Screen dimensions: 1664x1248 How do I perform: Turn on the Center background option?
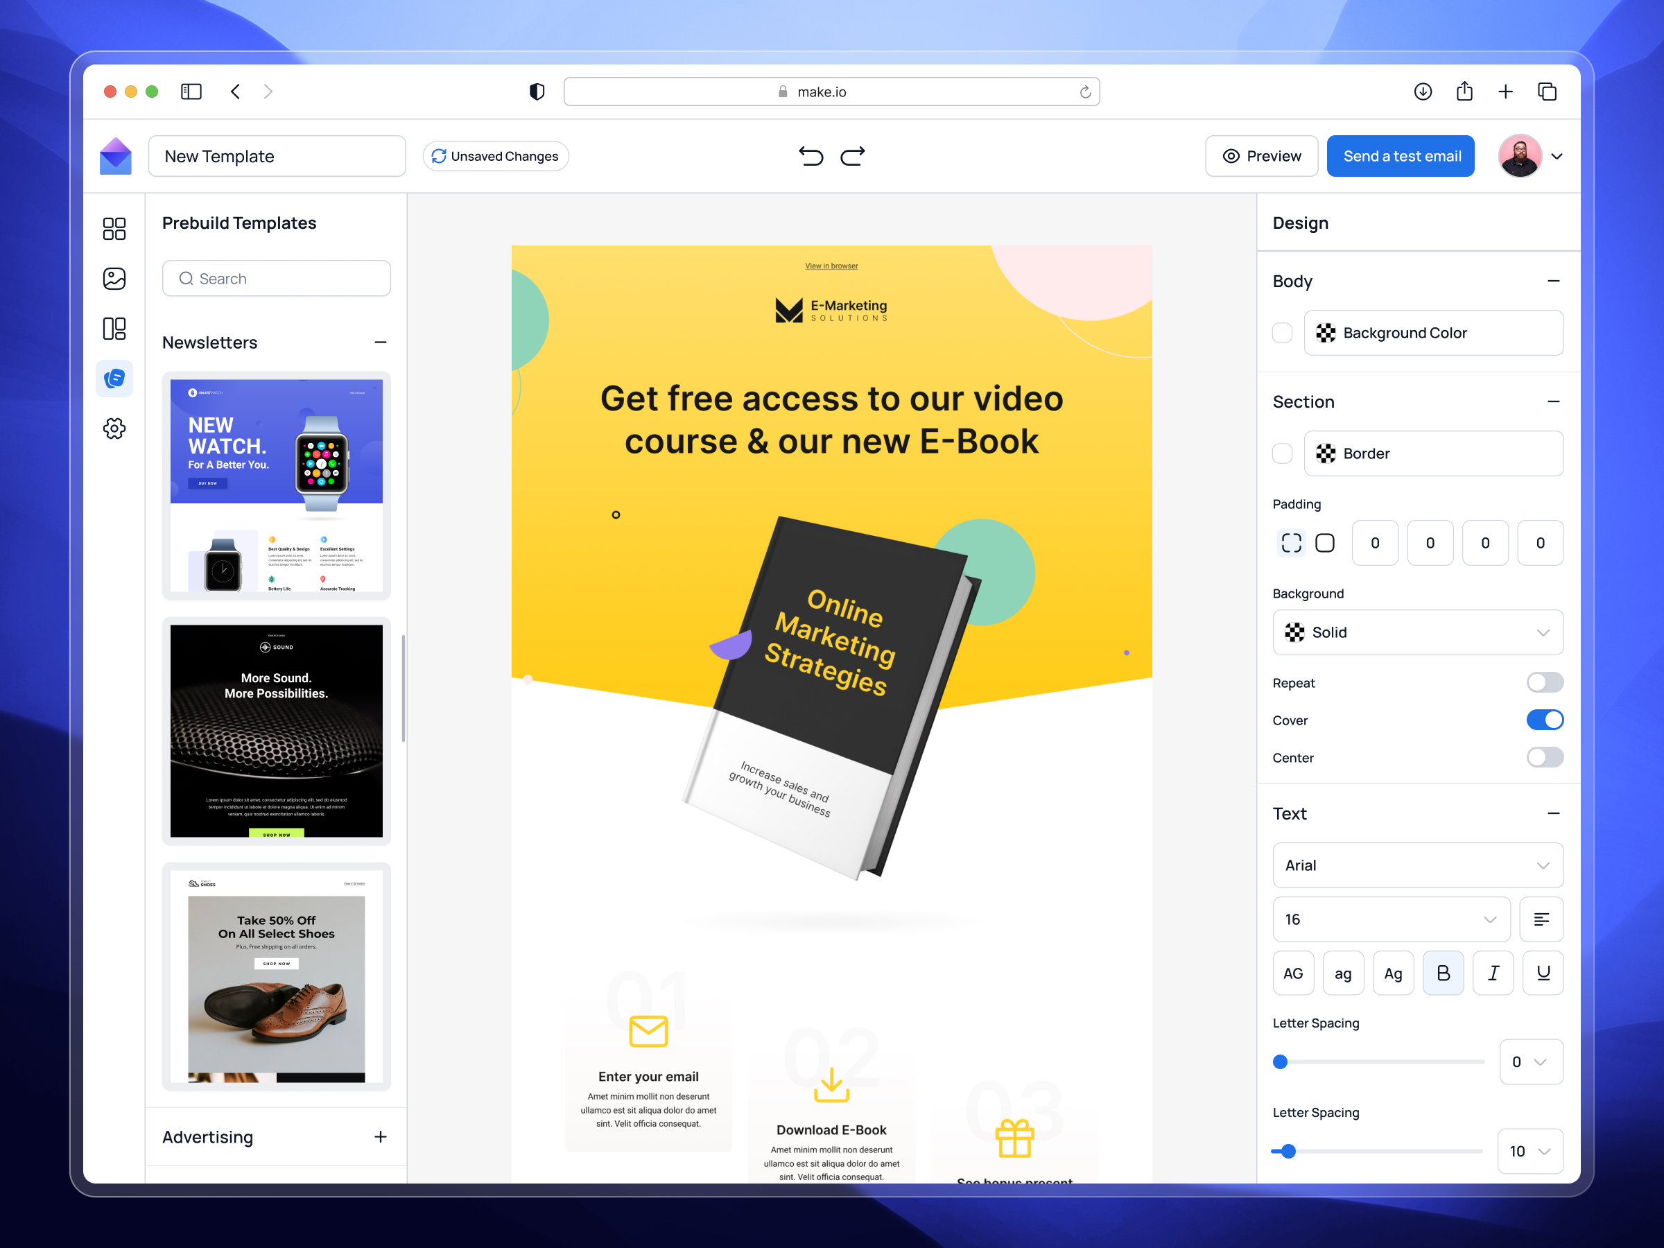point(1544,758)
